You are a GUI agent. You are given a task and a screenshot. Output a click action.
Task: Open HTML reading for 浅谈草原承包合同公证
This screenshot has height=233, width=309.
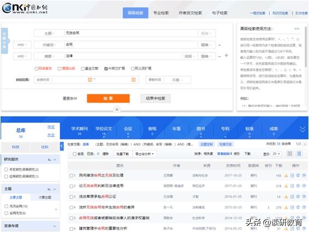(292, 196)
